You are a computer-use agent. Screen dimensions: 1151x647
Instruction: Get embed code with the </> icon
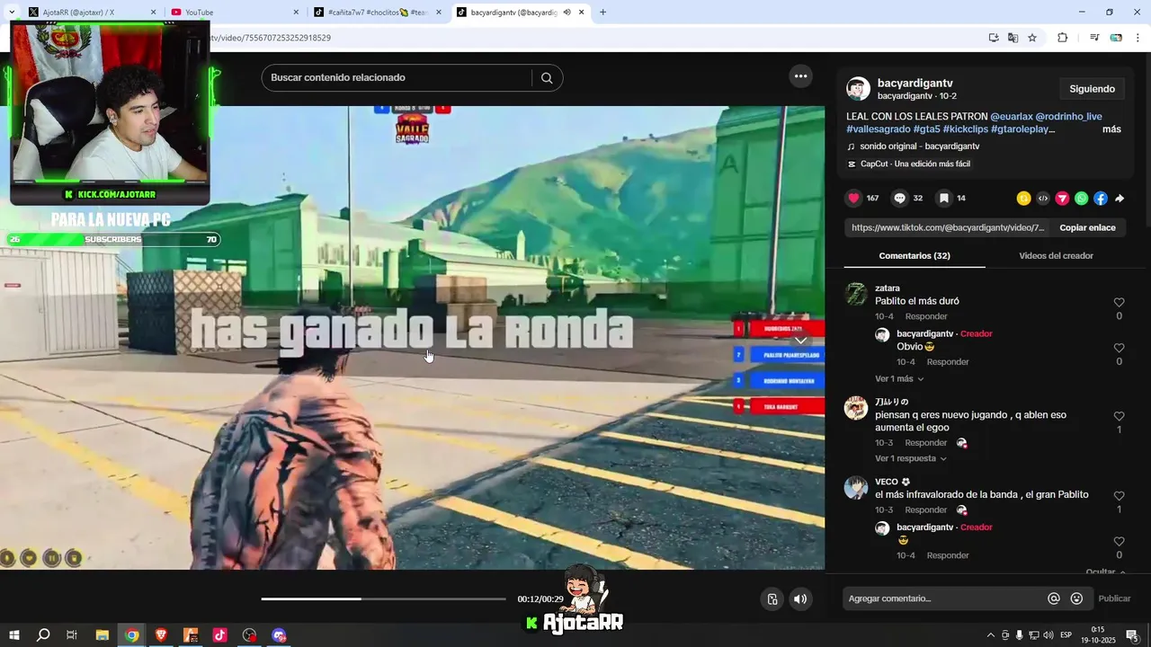tap(1043, 199)
